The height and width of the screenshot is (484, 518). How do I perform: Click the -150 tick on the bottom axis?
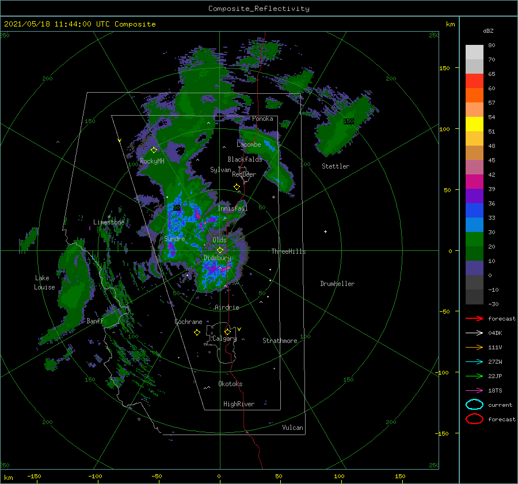pos(34,476)
